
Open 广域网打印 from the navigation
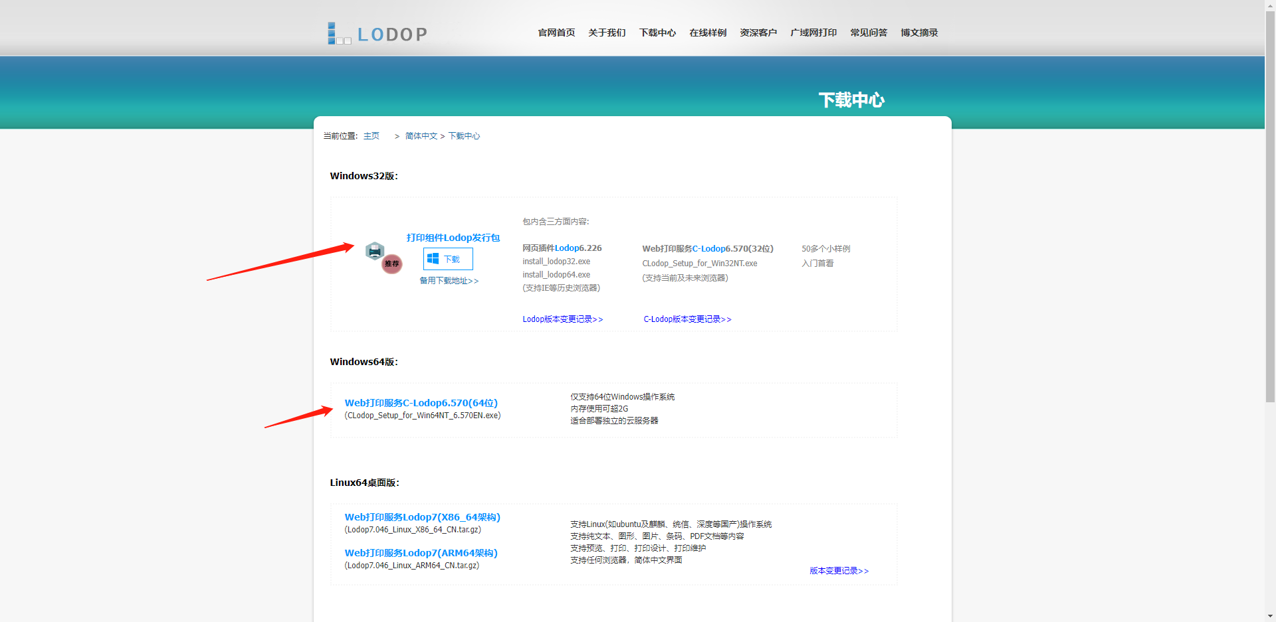[x=813, y=33]
